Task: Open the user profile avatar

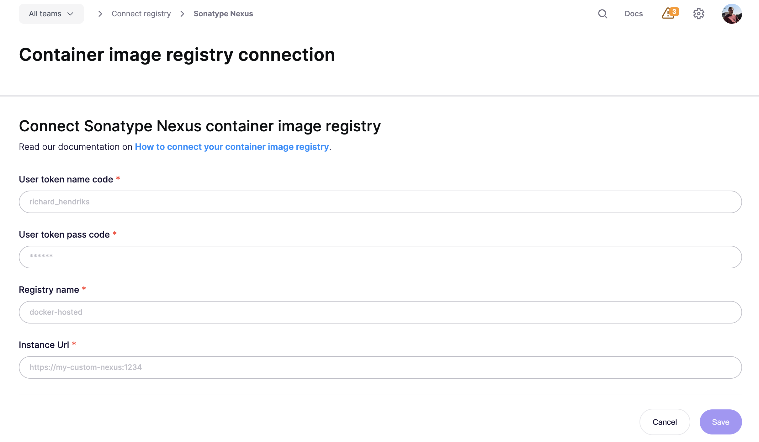Action: [732, 14]
